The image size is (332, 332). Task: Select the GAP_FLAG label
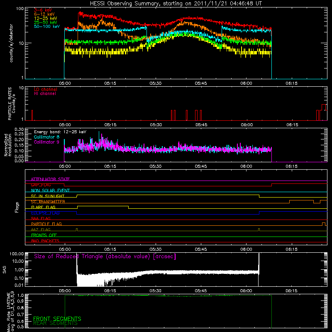41,185
